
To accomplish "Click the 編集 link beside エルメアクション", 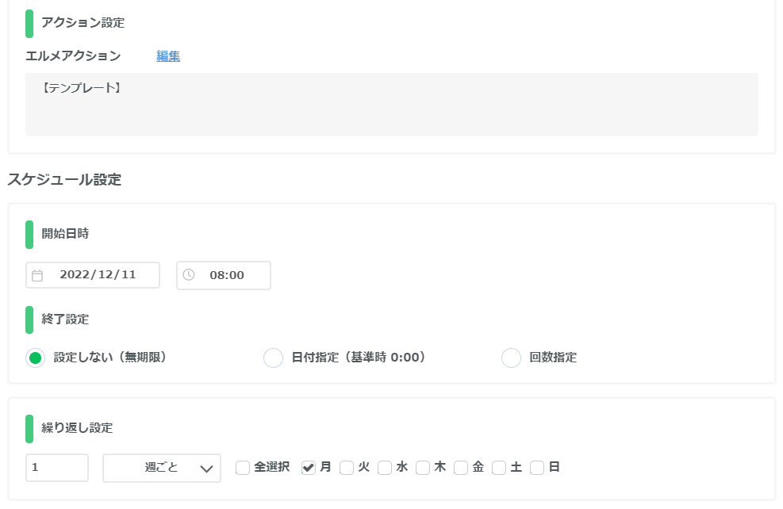I will tap(168, 55).
